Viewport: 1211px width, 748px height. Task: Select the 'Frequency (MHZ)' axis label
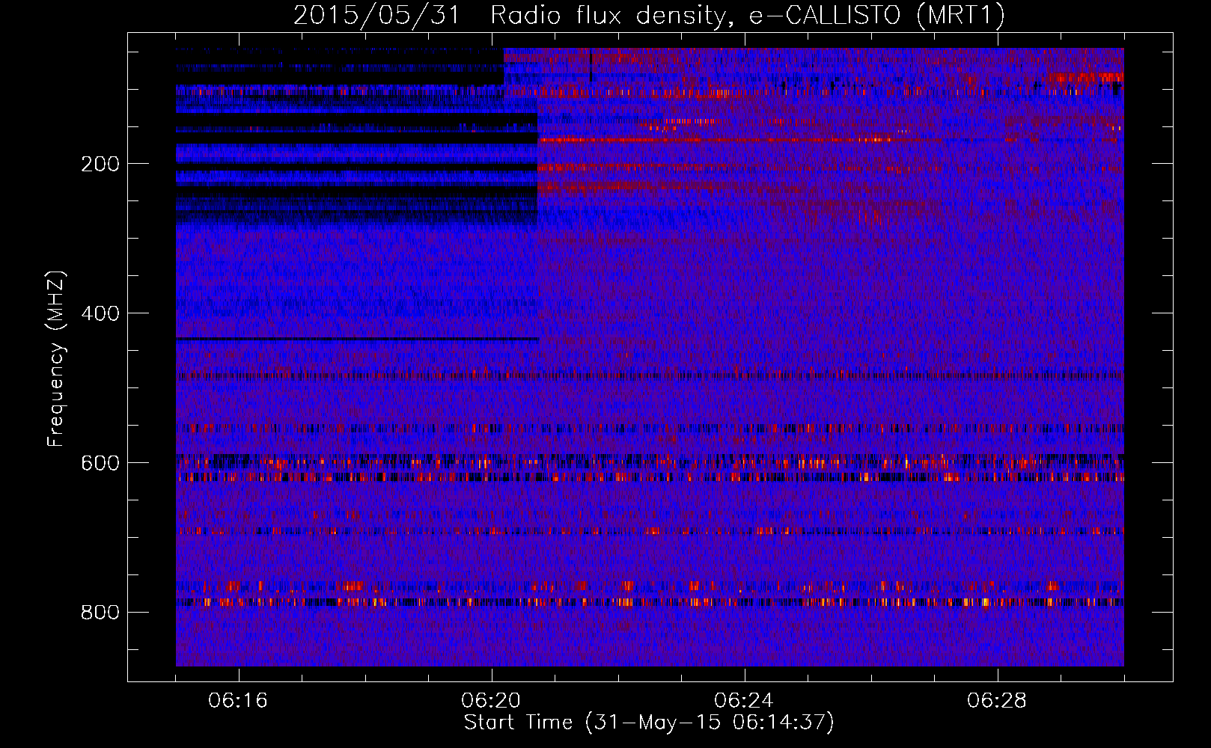click(x=56, y=359)
